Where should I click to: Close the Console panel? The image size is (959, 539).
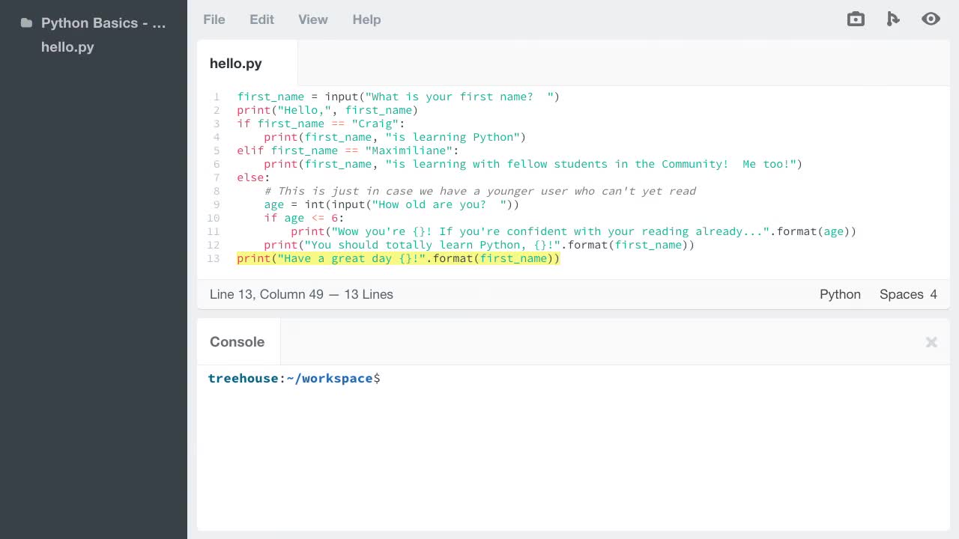931,342
